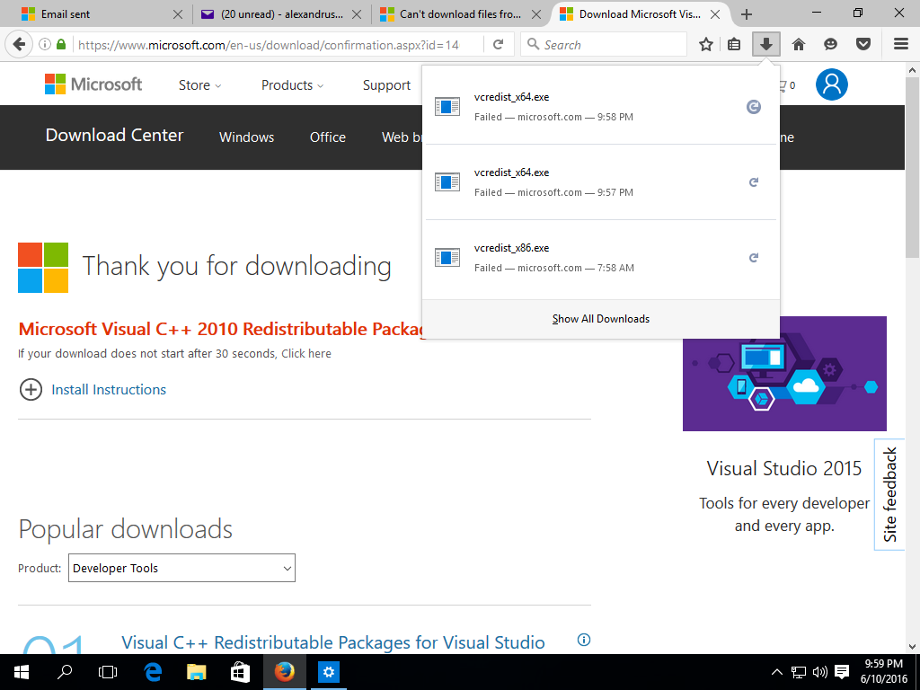
Task: Expand Install Instructions with the plus icon
Action: coord(31,390)
